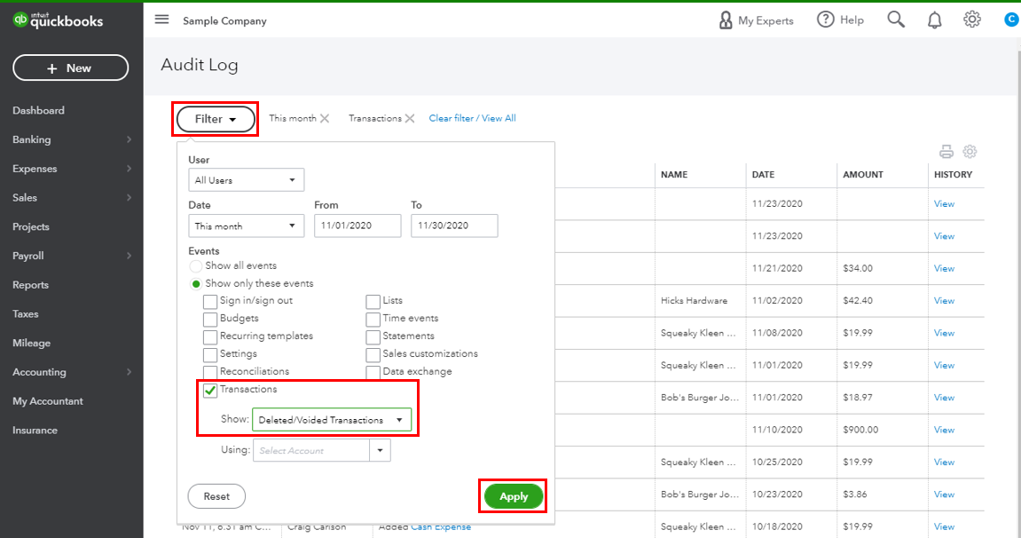Click the Sample Company name
This screenshot has width=1021, height=538.
pyautogui.click(x=224, y=20)
